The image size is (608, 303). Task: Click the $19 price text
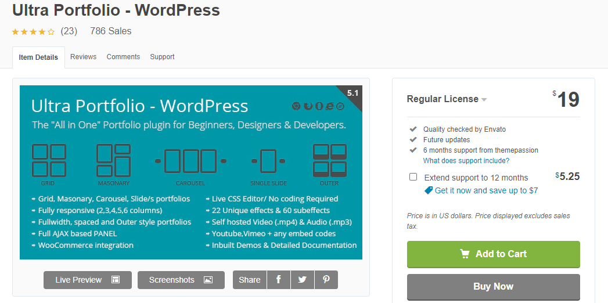[x=566, y=100]
